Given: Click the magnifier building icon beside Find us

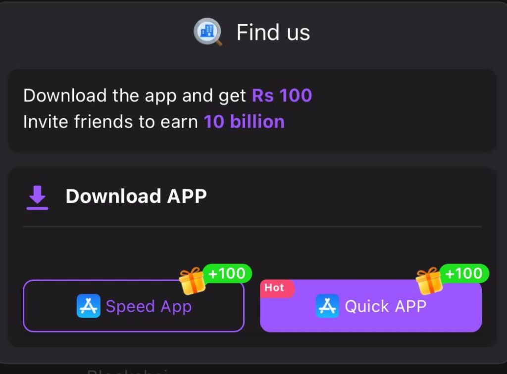Looking at the screenshot, I should [208, 32].
